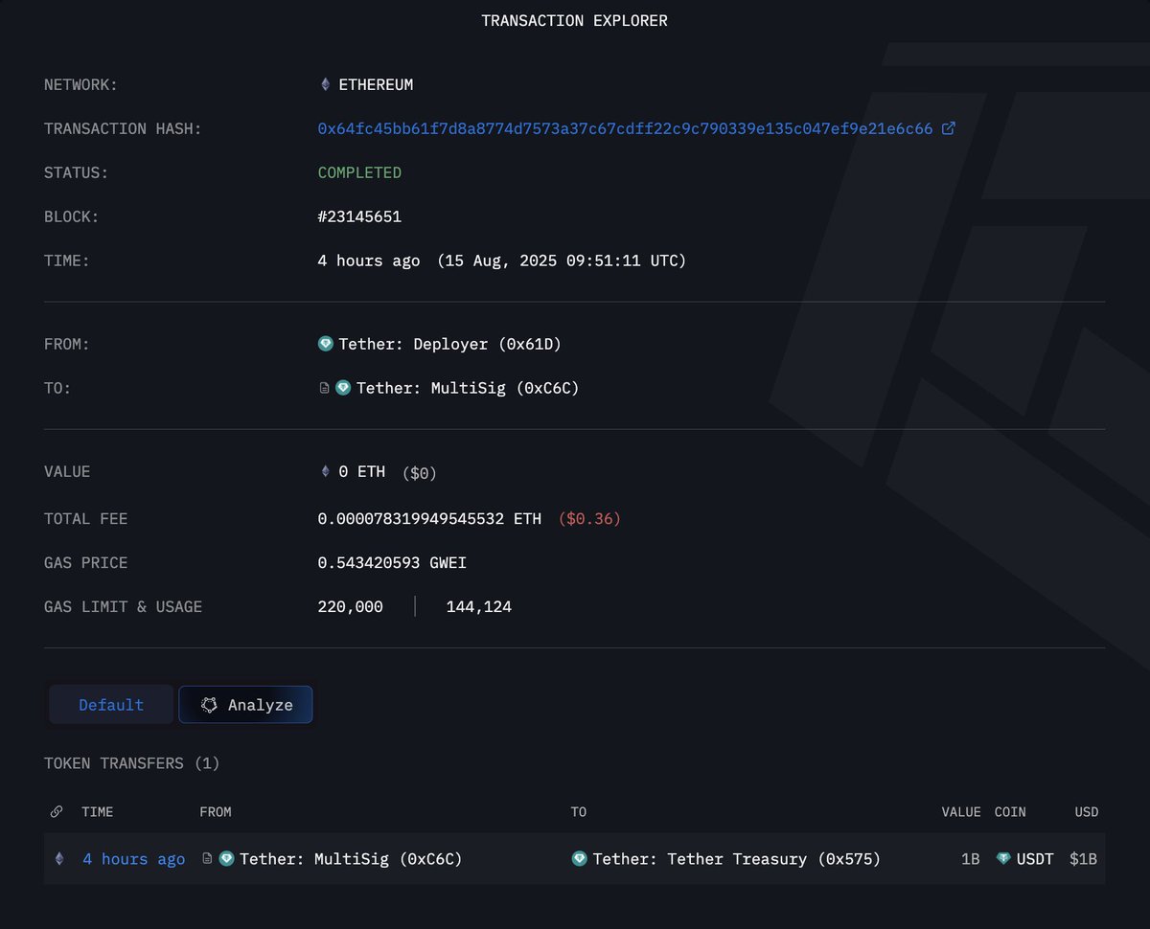This screenshot has width=1150, height=929.
Task: Open Tether: MultiSig (0xC6C) in transfers table
Action: pos(351,859)
